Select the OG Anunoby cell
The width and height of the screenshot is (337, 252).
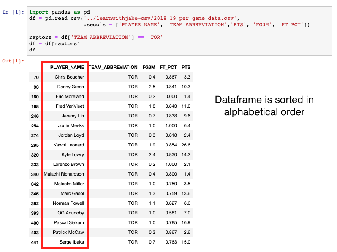point(71,213)
